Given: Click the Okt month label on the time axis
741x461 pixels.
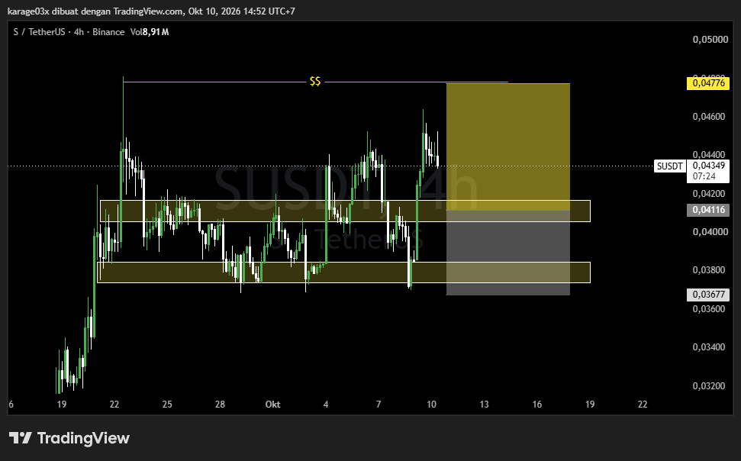Looking at the screenshot, I should pyautogui.click(x=272, y=405).
